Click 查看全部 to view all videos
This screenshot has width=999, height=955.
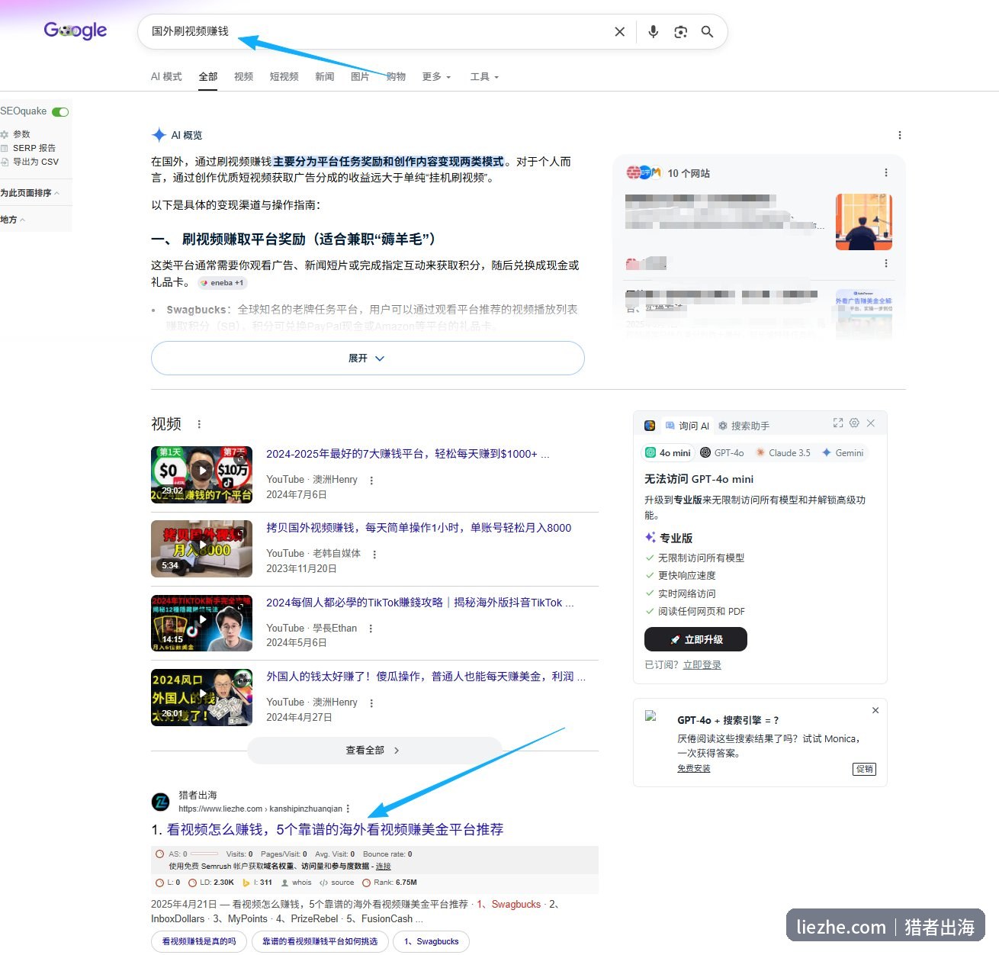(x=374, y=751)
